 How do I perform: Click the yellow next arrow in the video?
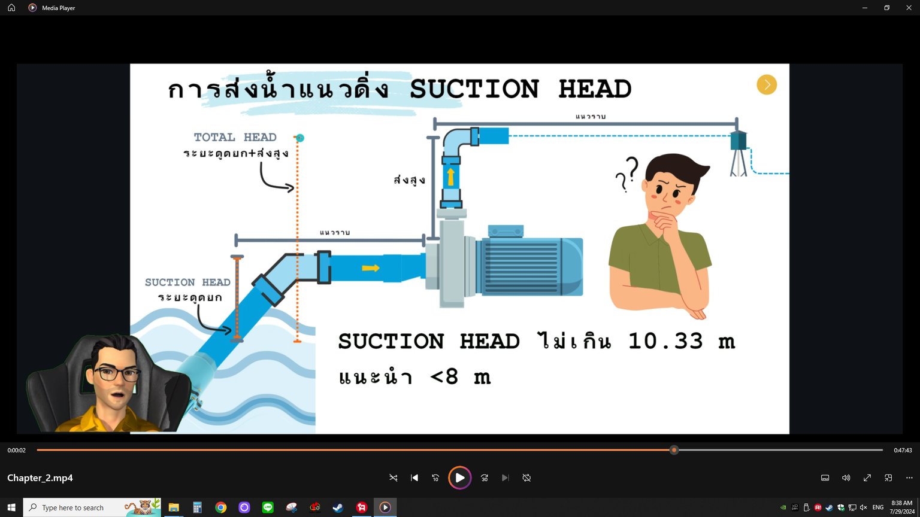(767, 85)
